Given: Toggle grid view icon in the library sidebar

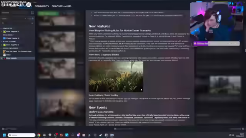Looking at the screenshot, I should (32, 13).
